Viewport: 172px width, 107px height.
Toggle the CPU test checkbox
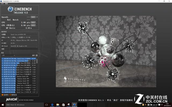(37, 22)
